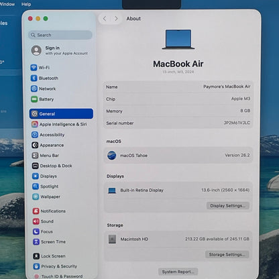Viewport: 279px width, 279px height.
Task: Click the Display Settings button
Action: (x=228, y=206)
